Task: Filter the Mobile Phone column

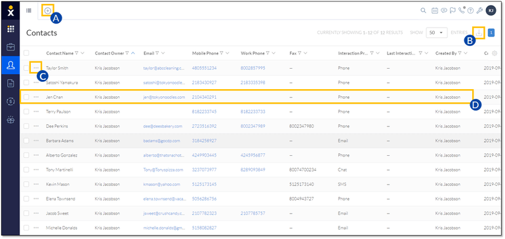Action: point(222,54)
